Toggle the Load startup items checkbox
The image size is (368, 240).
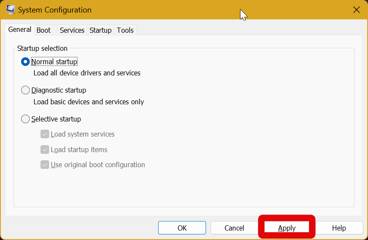coord(45,150)
